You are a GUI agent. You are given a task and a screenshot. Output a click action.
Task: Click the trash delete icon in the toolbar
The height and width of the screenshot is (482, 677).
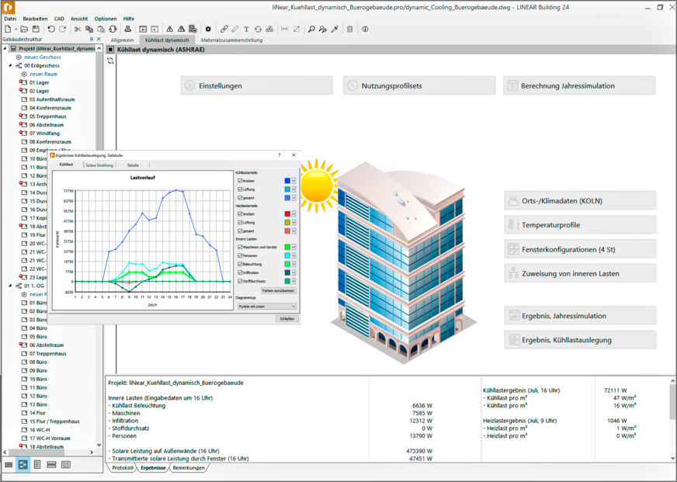tap(350, 29)
